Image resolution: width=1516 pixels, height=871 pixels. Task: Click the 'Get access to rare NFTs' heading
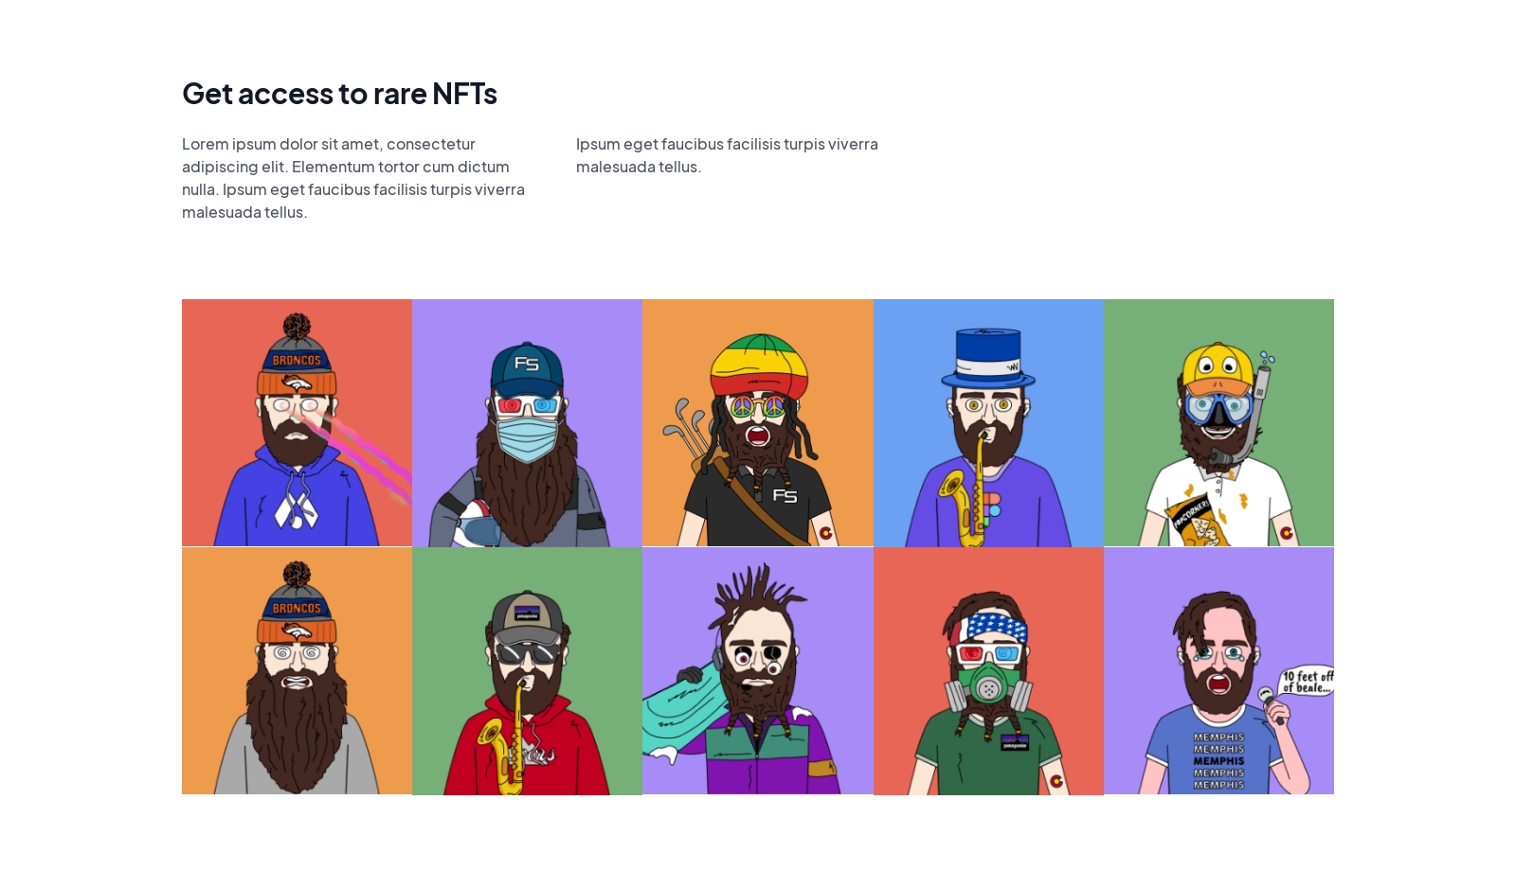click(x=339, y=93)
